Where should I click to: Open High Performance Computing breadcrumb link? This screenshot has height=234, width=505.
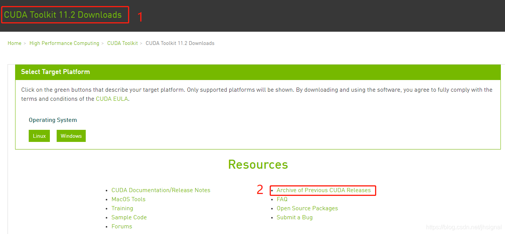[x=64, y=43]
